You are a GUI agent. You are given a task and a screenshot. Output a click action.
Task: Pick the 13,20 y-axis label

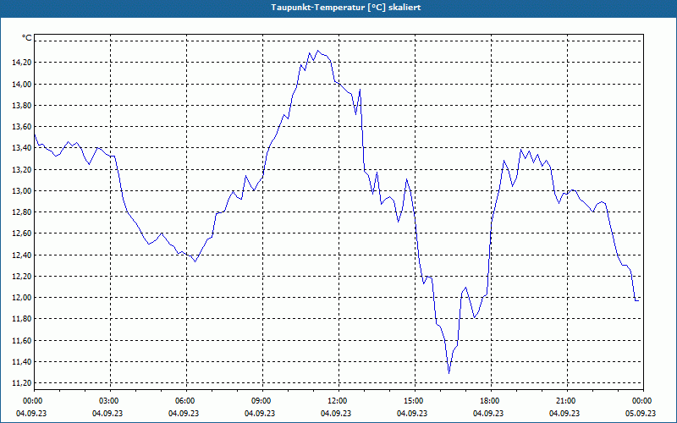(22, 170)
